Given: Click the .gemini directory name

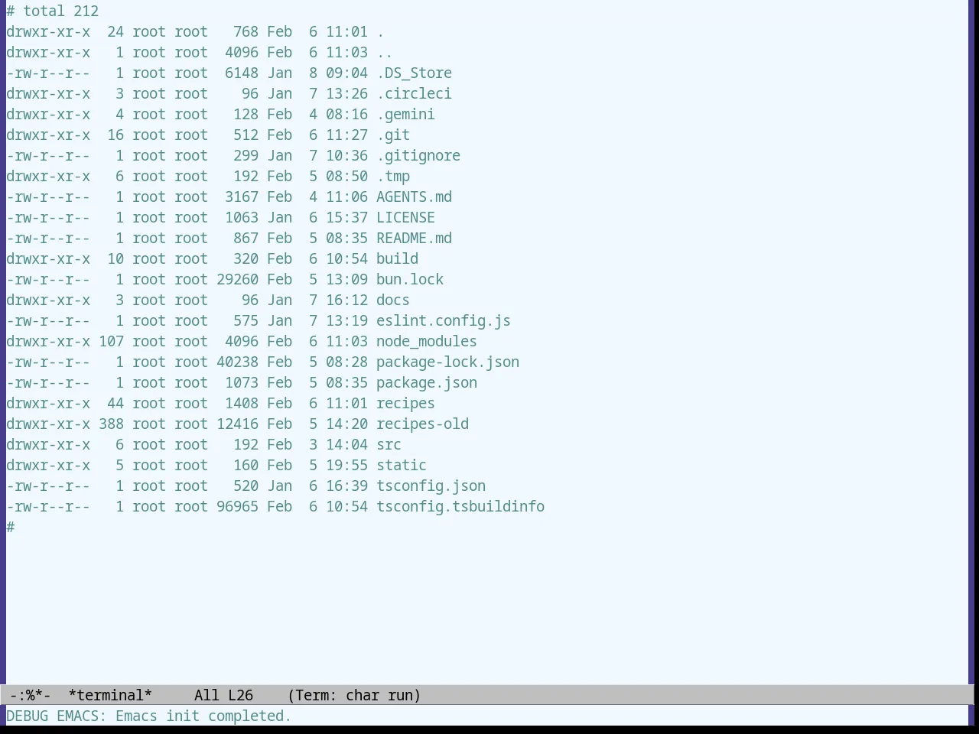Looking at the screenshot, I should click(x=405, y=115).
